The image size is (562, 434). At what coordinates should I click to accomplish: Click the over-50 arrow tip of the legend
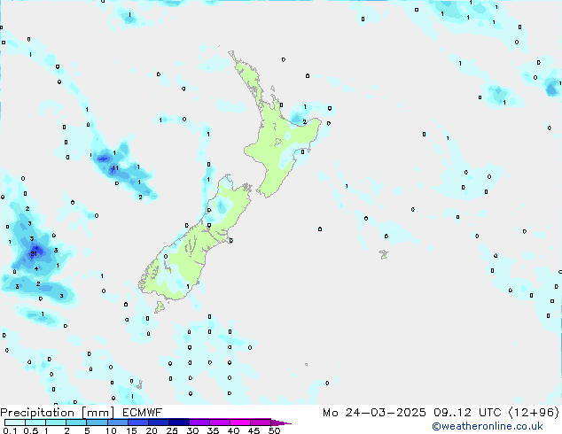[x=281, y=422]
